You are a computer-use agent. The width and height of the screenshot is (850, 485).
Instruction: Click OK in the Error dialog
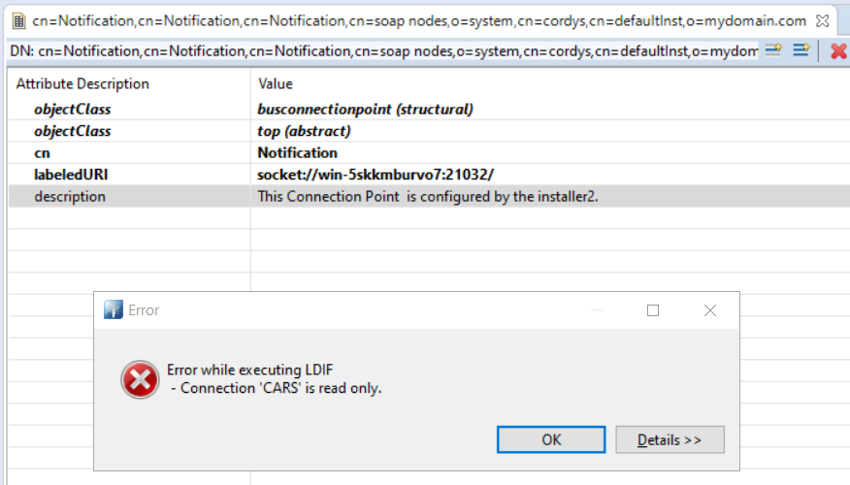pos(551,439)
